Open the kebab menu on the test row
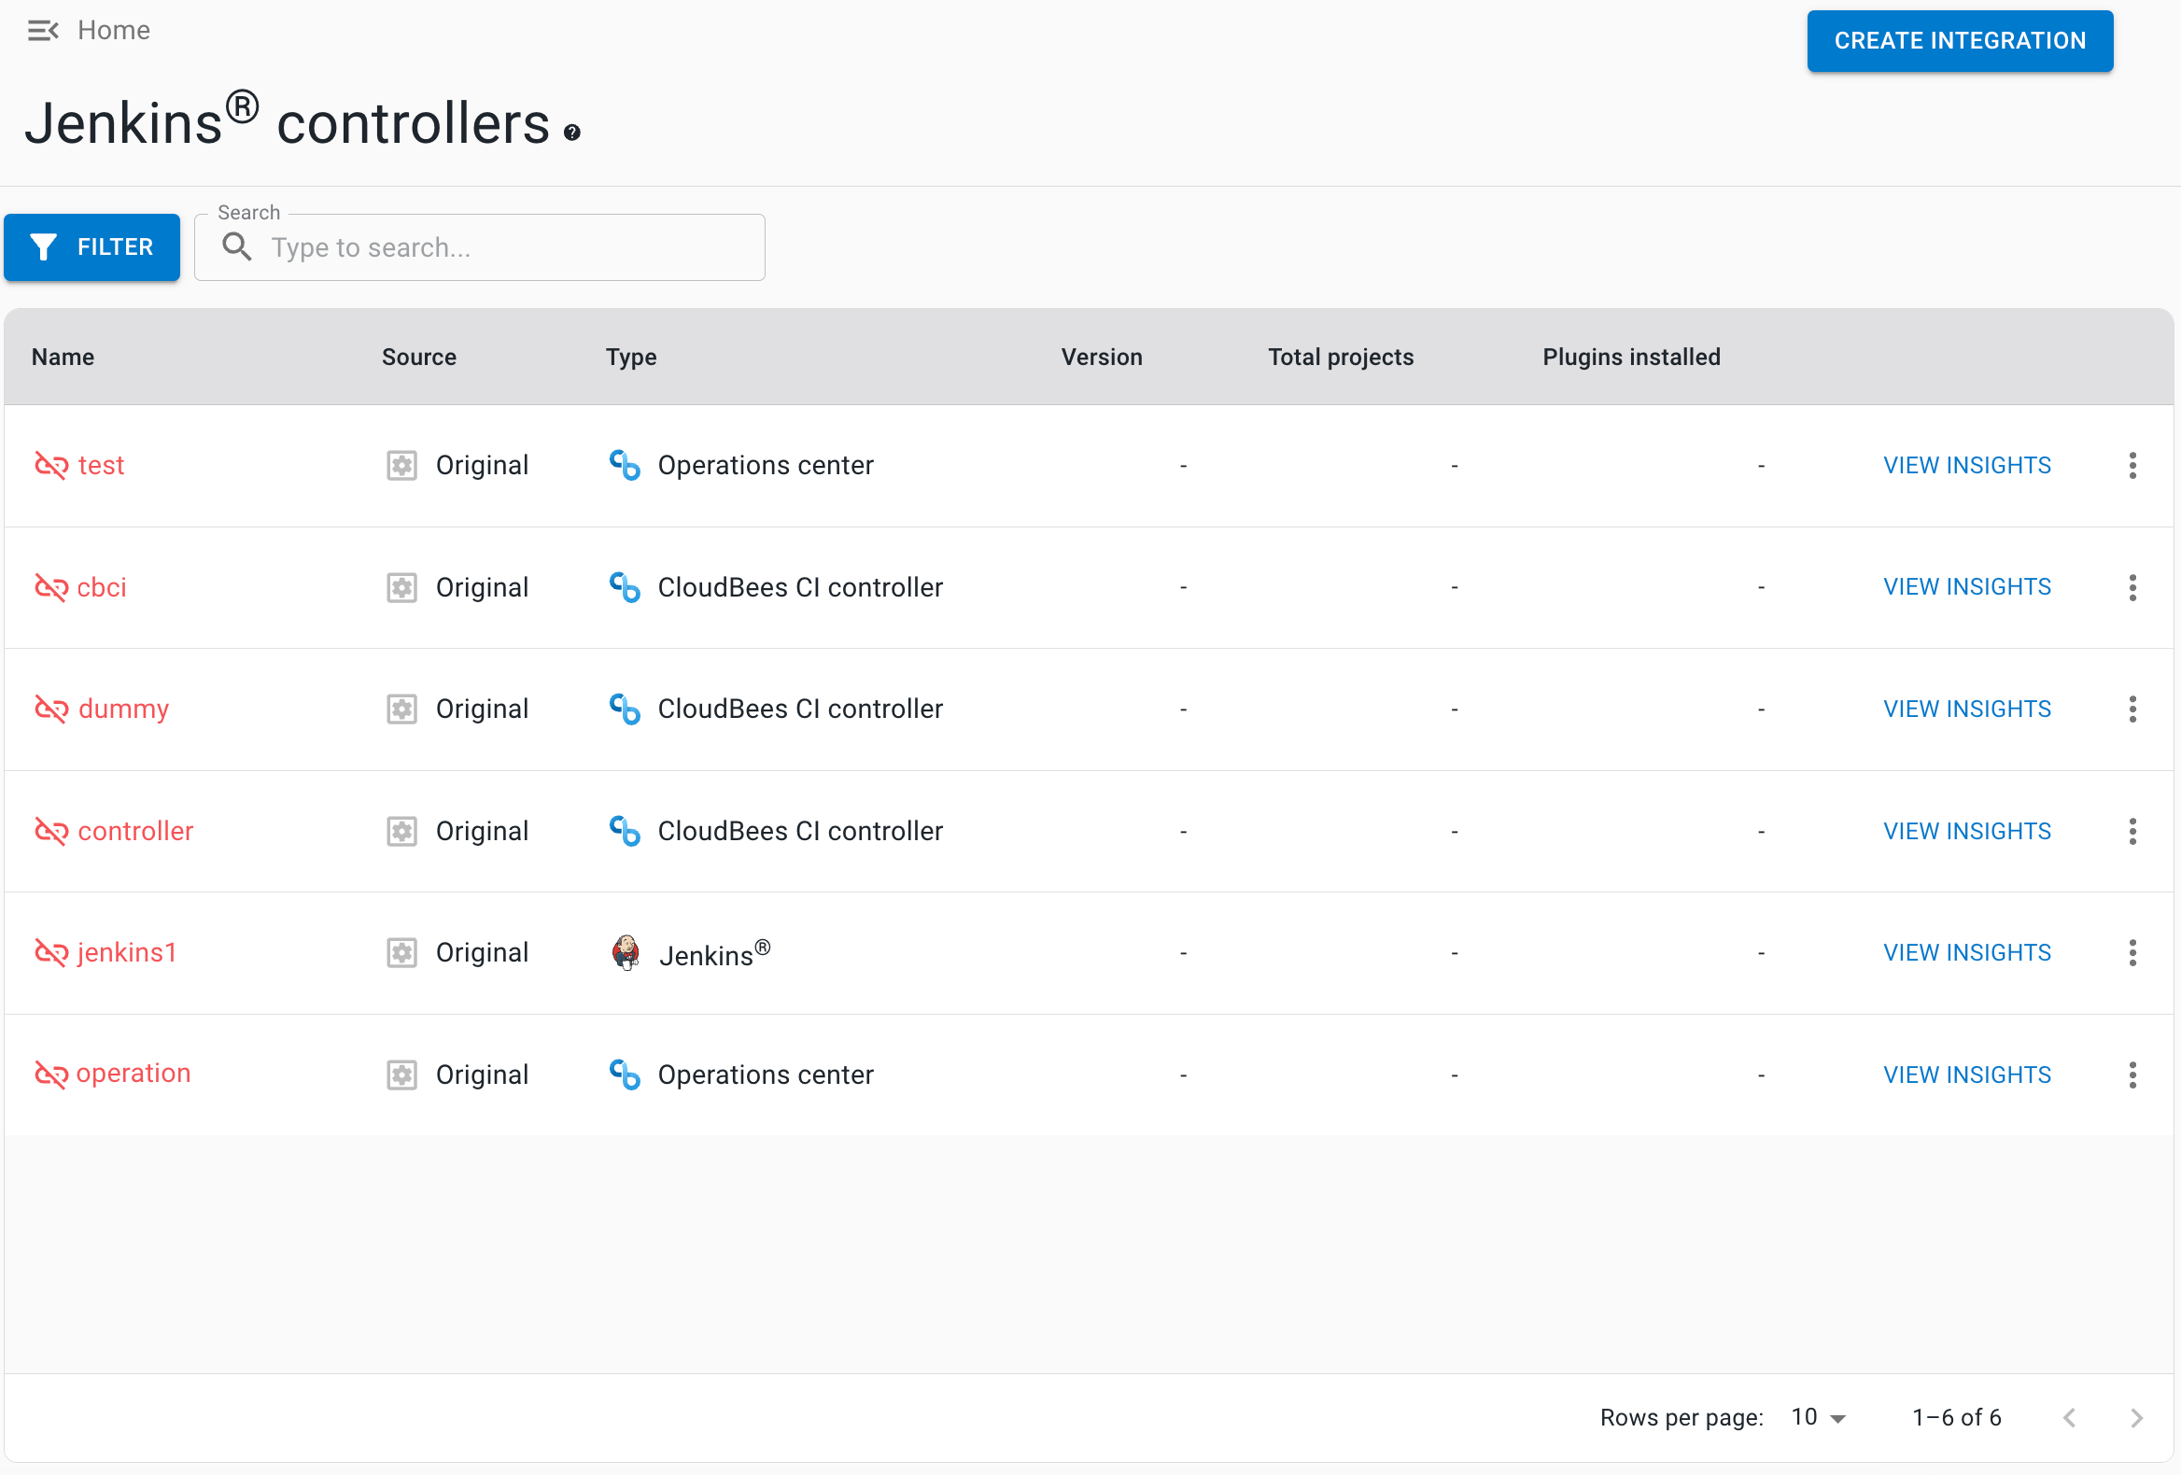2181x1475 pixels. 2132,465
